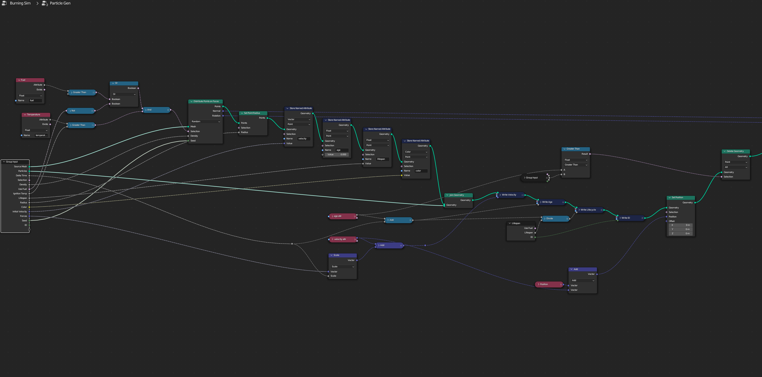Collapse the Temperature node header chevron
Screen dimensions: 762x377
(x=25, y=115)
